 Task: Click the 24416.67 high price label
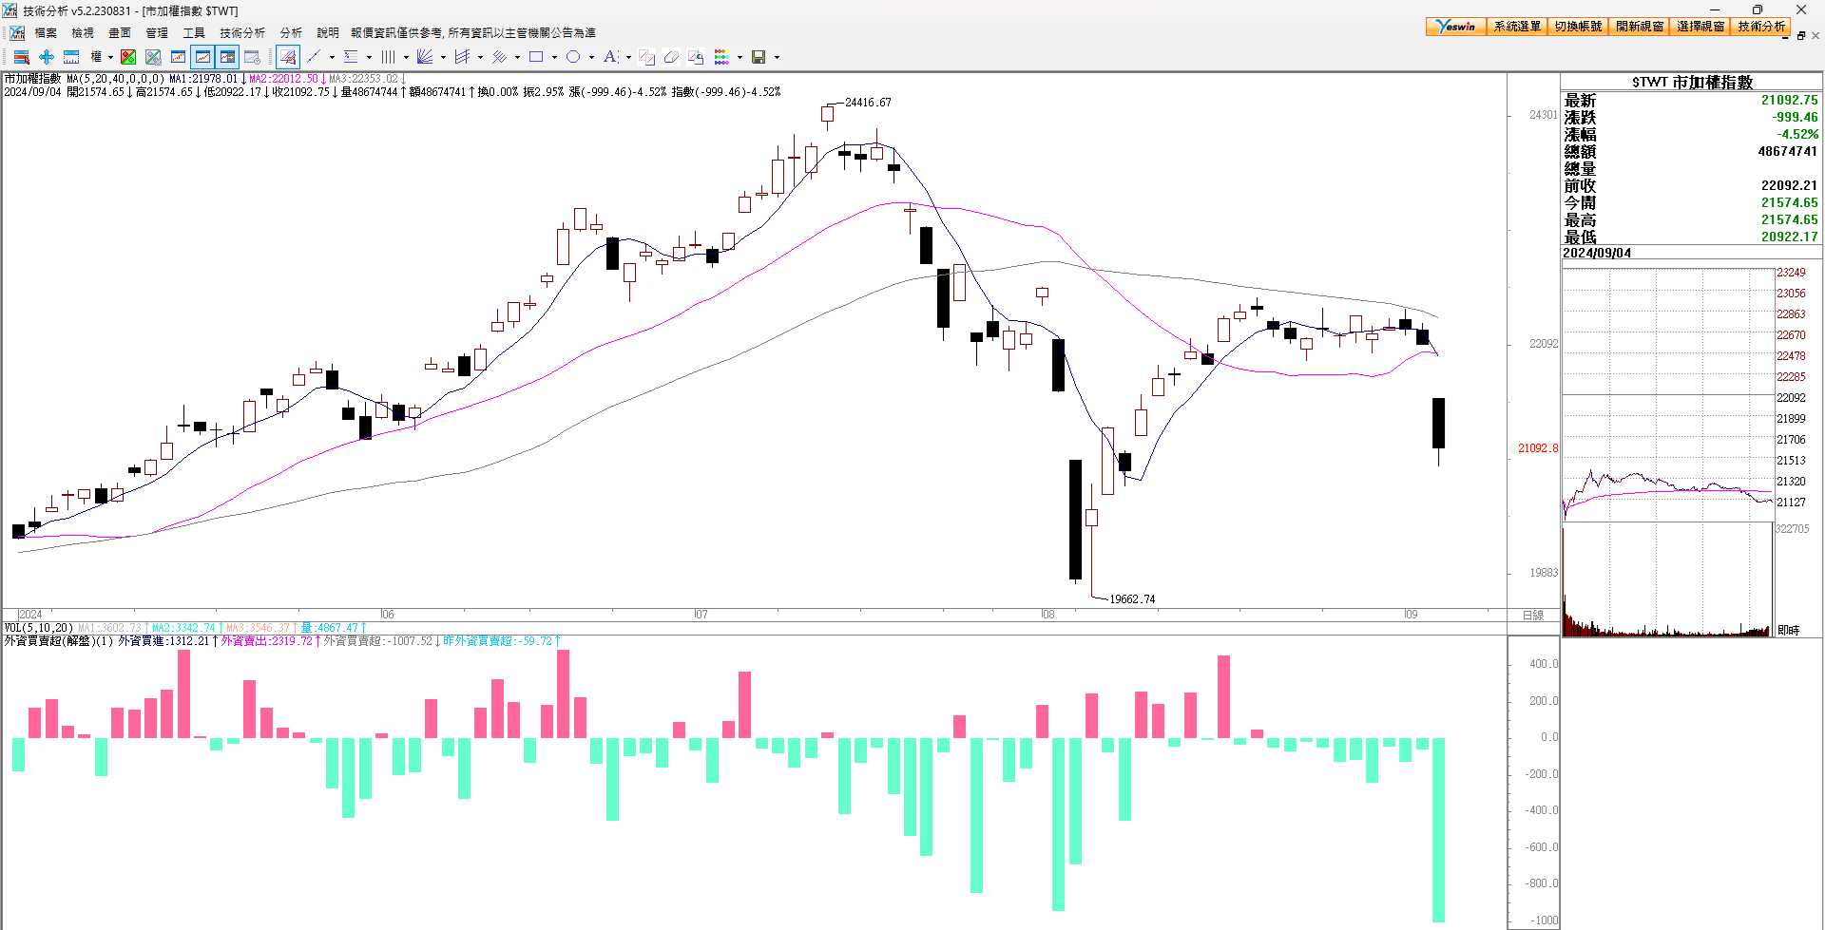[868, 103]
